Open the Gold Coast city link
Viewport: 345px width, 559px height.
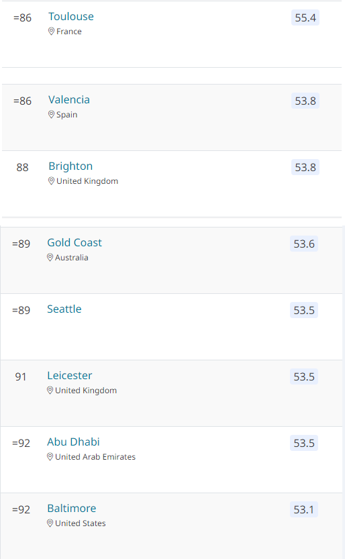pos(75,242)
